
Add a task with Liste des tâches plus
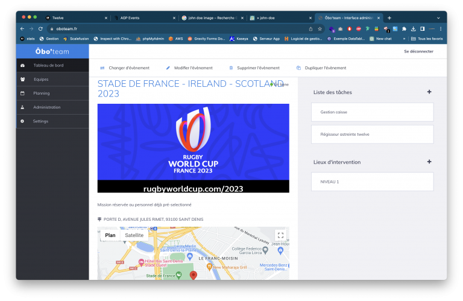[429, 92]
